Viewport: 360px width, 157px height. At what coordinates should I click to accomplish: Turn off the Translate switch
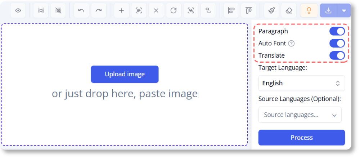click(337, 55)
